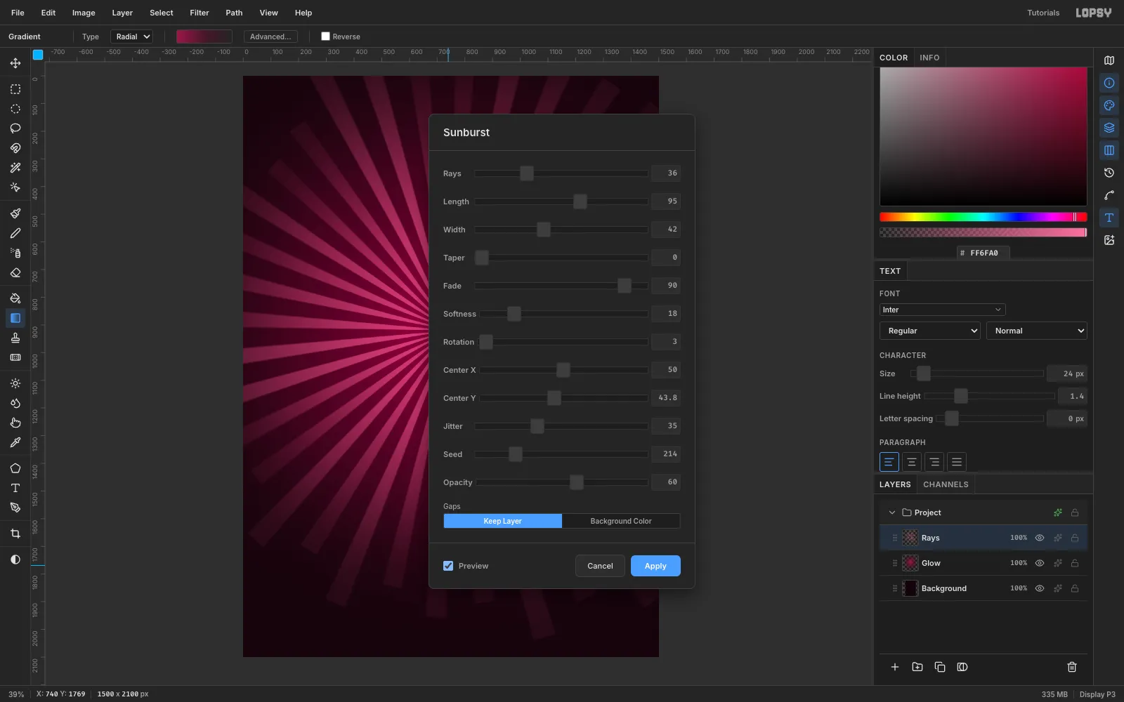Cancel the Sunburst dialog

coord(600,566)
